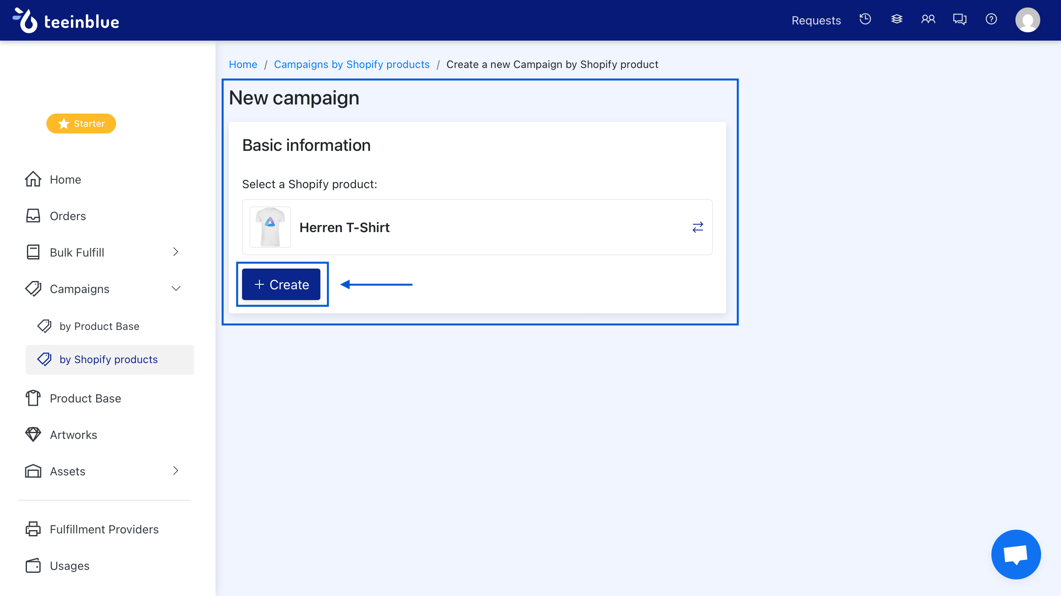Click the Campaigns tag icon
This screenshot has height=596, width=1061.
33,288
